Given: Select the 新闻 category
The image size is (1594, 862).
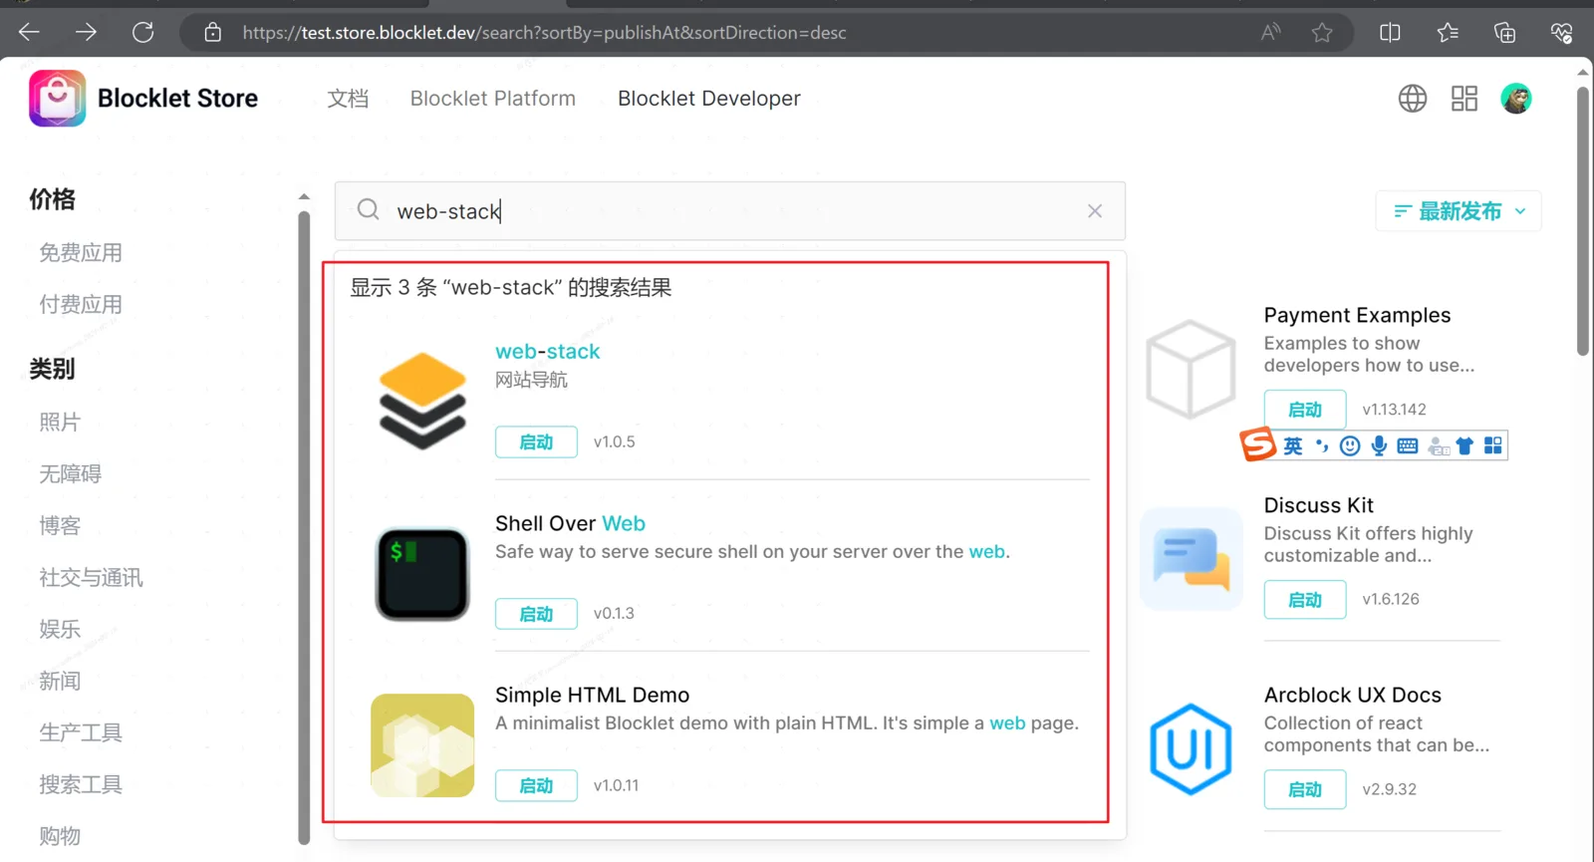Looking at the screenshot, I should point(60,682).
